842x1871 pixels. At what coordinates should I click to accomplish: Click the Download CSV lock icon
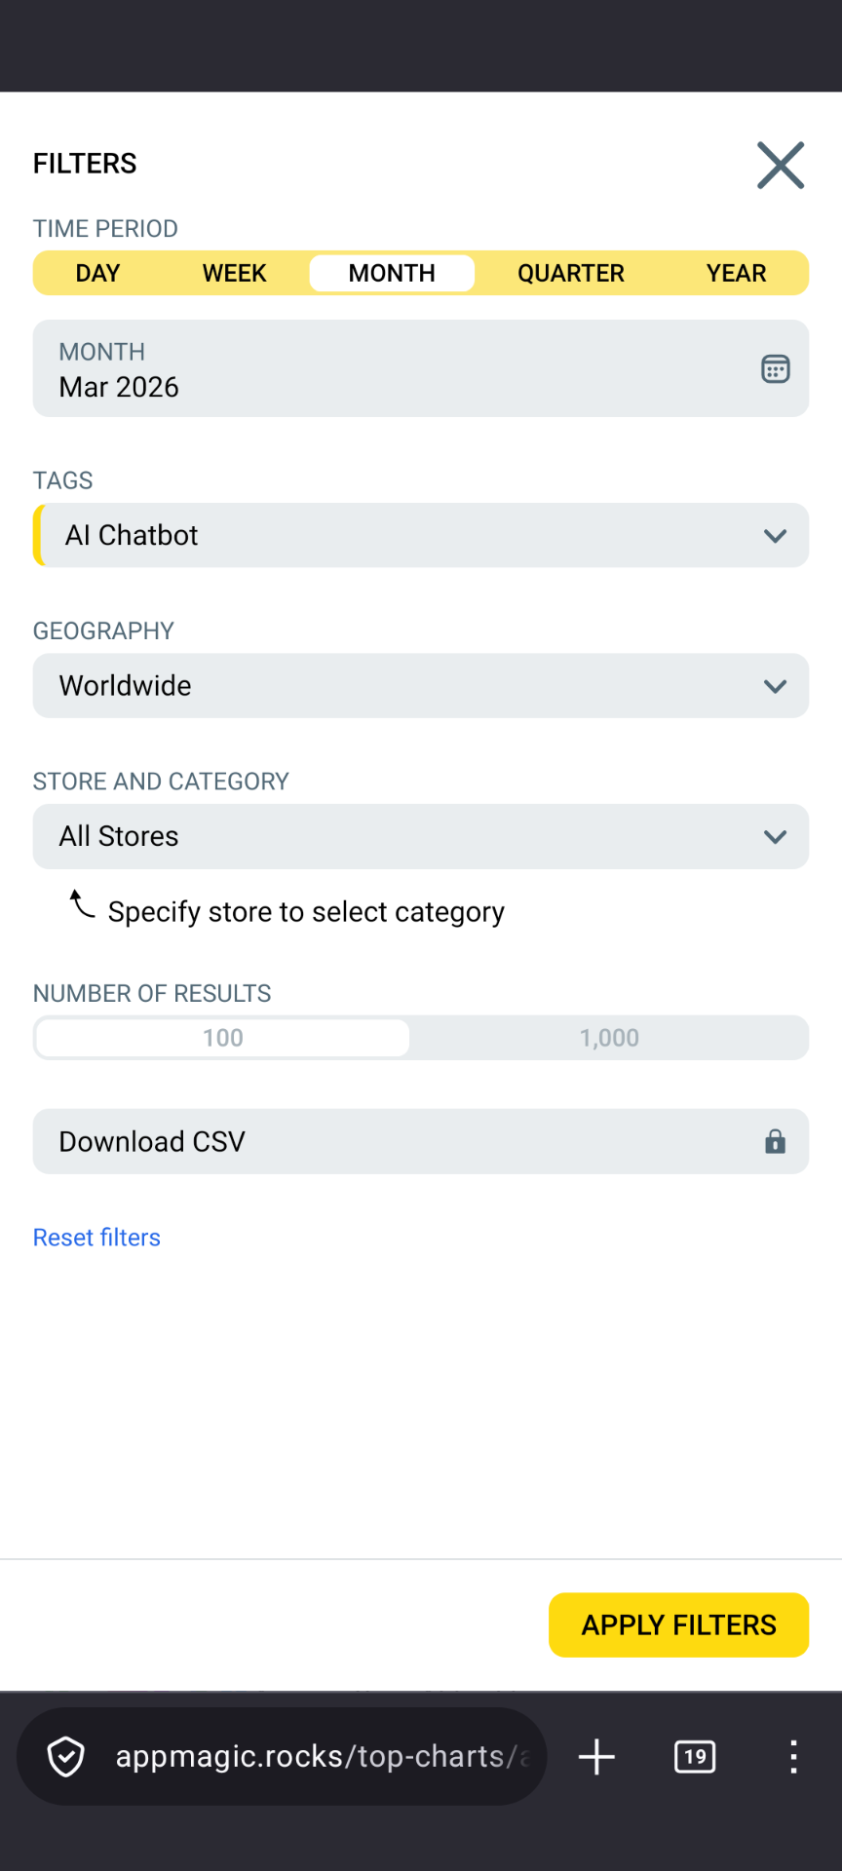(775, 1141)
